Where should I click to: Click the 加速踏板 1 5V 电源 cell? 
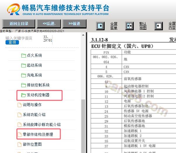(140, 146)
